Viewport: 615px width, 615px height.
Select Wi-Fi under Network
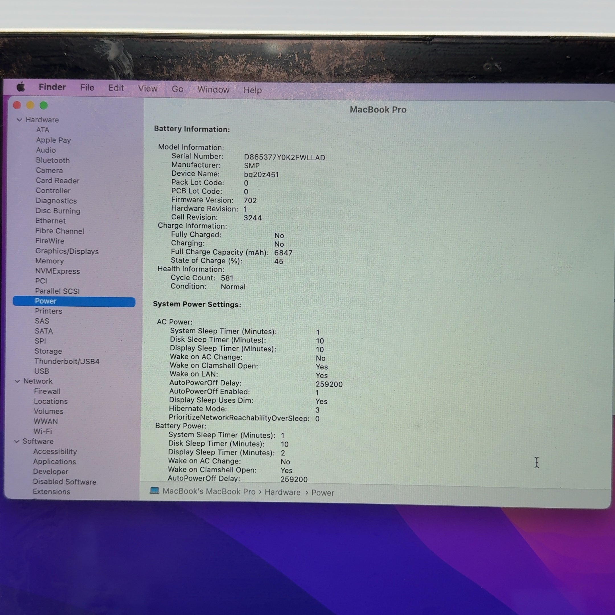point(43,431)
